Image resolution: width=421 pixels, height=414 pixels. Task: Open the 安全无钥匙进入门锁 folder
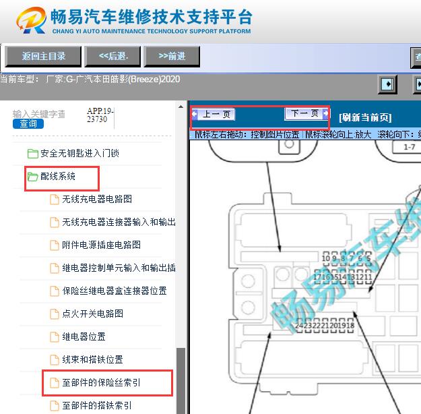(x=79, y=154)
